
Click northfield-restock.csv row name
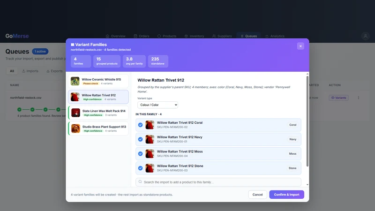point(26,98)
